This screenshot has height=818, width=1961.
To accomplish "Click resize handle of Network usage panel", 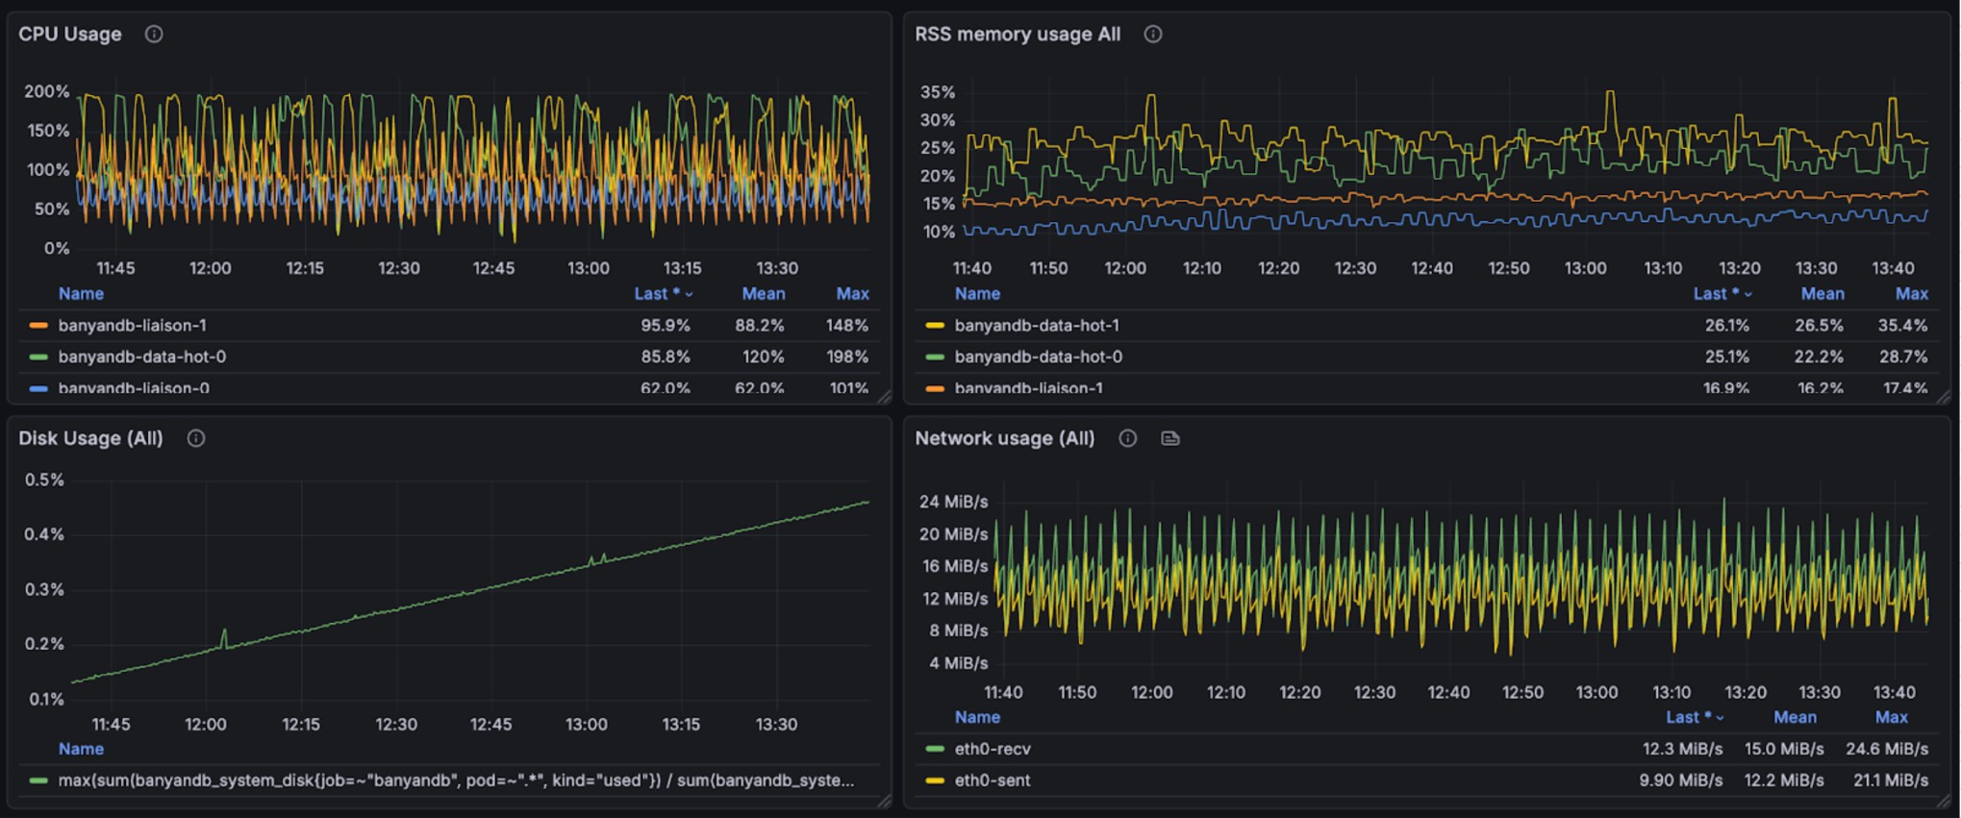I will coord(1943,800).
